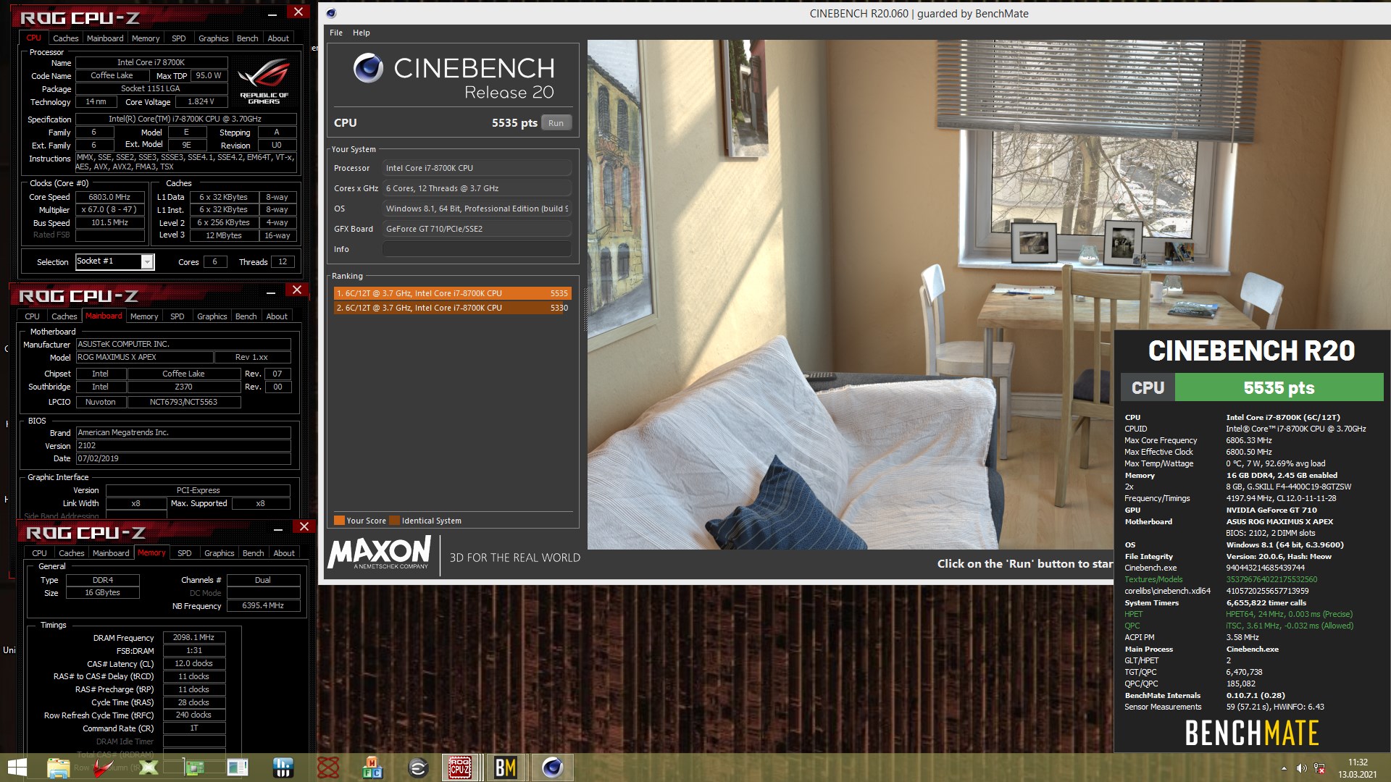This screenshot has height=782, width=1391.
Task: Open CPU tab in bottom Memory CPU-Z window
Action: 39,553
